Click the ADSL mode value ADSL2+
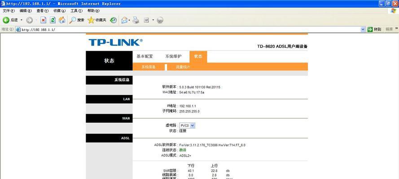The width and height of the screenshot is (399, 179). (x=185, y=155)
